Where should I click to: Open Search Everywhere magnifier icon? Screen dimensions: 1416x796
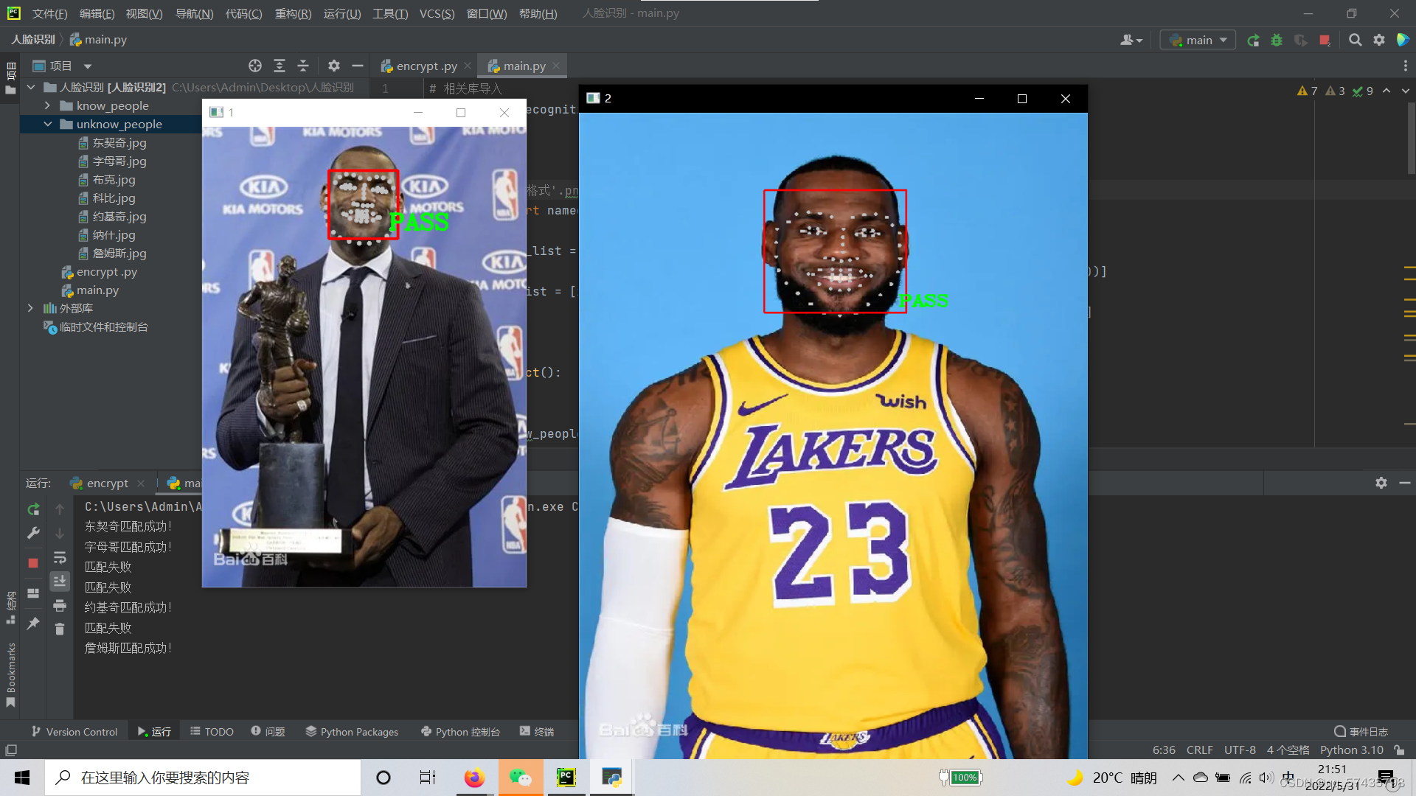(x=1356, y=40)
